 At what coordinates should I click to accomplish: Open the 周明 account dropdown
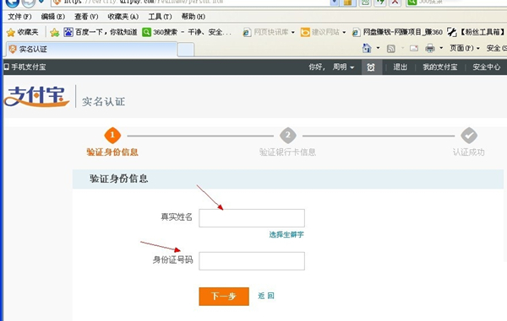343,67
